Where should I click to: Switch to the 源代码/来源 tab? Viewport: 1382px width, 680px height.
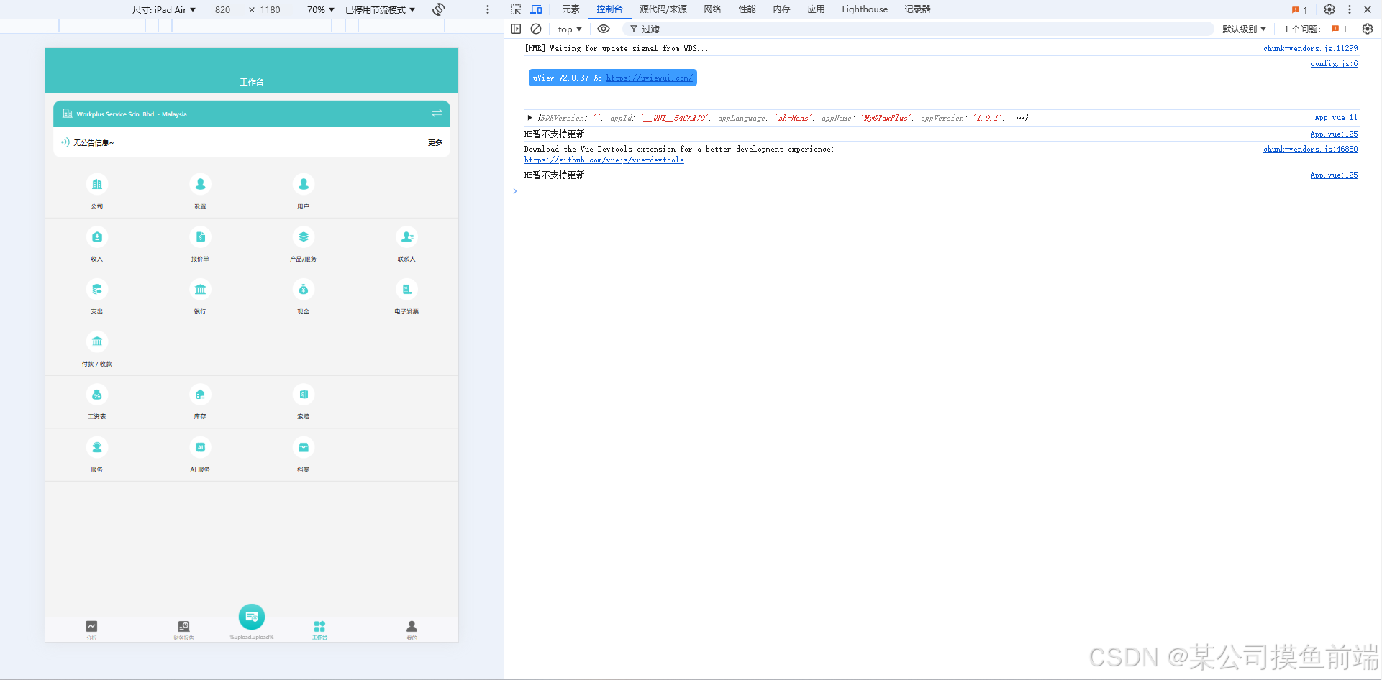663,9
